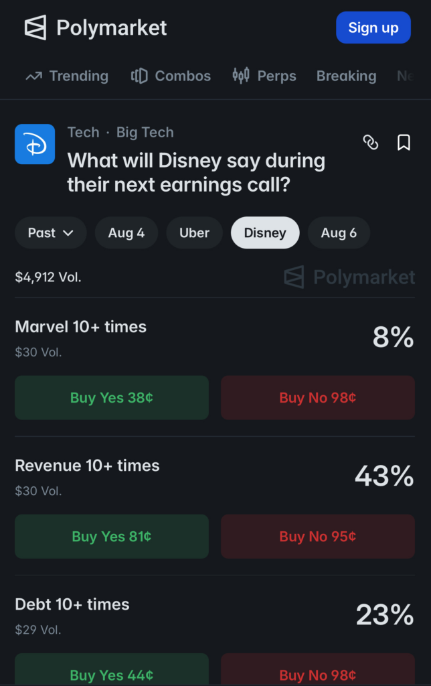Select the Aug 6 filter chip

[339, 232]
